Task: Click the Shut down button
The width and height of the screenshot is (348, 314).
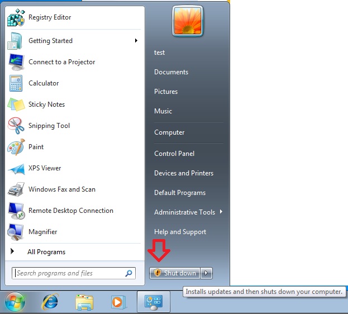Action: click(175, 273)
